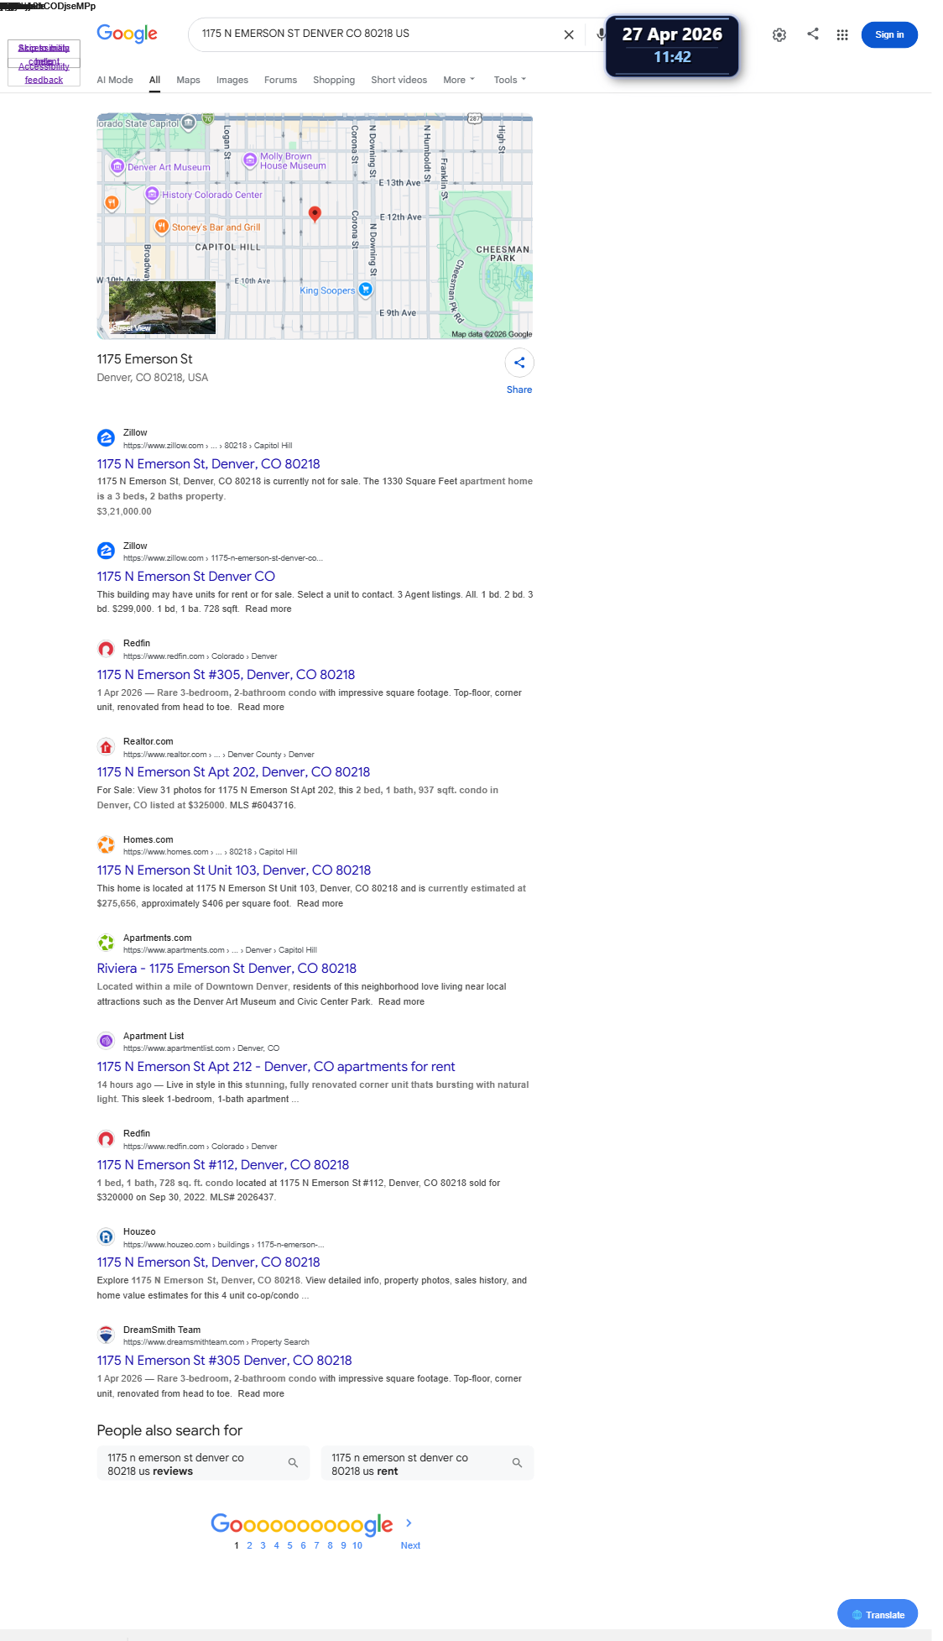Switch to Shopping tab
The image size is (943, 1641).
pos(334,80)
